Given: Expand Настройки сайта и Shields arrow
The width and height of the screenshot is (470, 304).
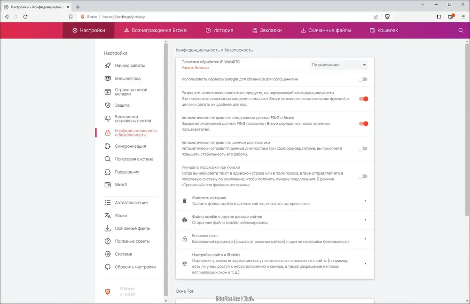Looking at the screenshot, I should 365,264.
